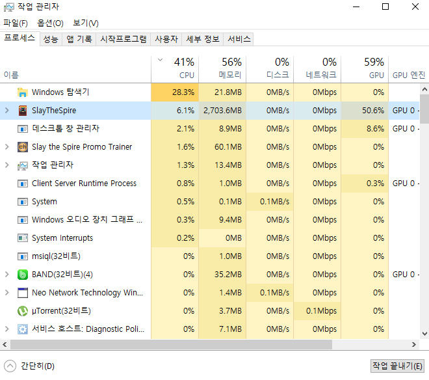
Task: Click the vertical scrollbar thumb
Action: coord(424,109)
